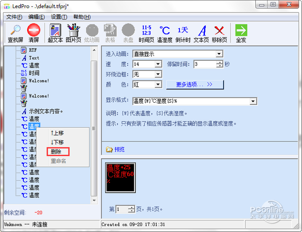
Task: Choose 下移 in the context menu
Action: coord(57,142)
